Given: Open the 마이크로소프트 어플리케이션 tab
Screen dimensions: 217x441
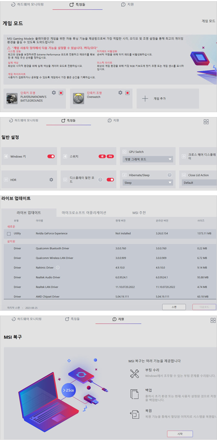Looking at the screenshot, I should click(x=84, y=213).
